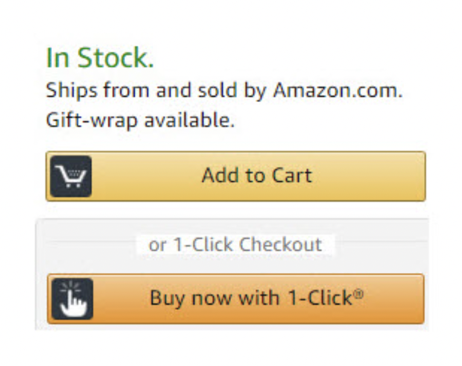Screen dimensions: 462x366
Task: Click the Amazon.com seller name
Action: [338, 90]
